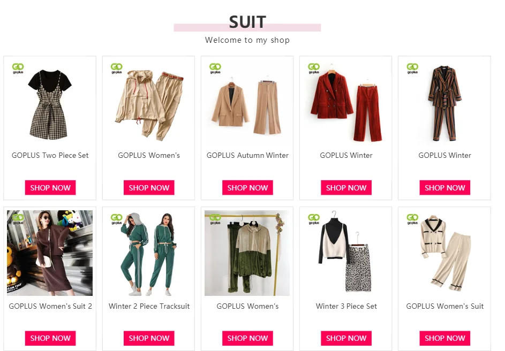The width and height of the screenshot is (505, 351).
Task: Click the go plus logo on beige hoodie card
Action: click(117, 68)
